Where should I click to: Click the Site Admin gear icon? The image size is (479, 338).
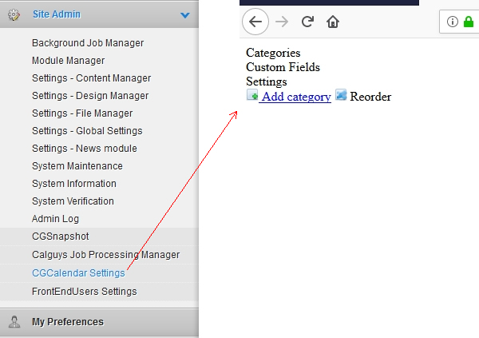[14, 14]
